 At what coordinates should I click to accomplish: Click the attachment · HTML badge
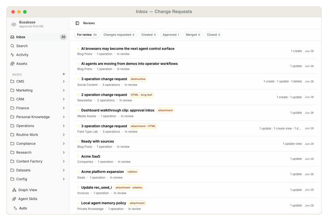point(143,126)
